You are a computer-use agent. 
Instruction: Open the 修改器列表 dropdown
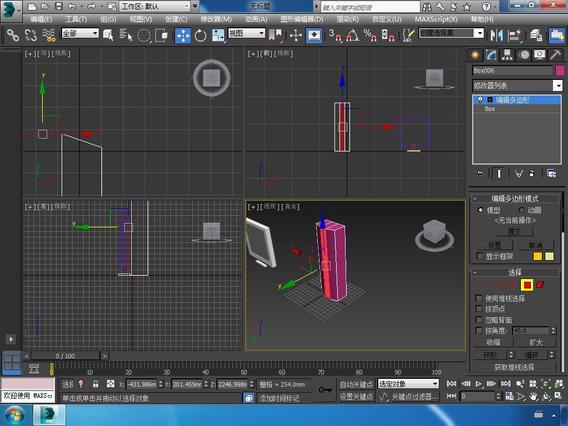point(558,86)
